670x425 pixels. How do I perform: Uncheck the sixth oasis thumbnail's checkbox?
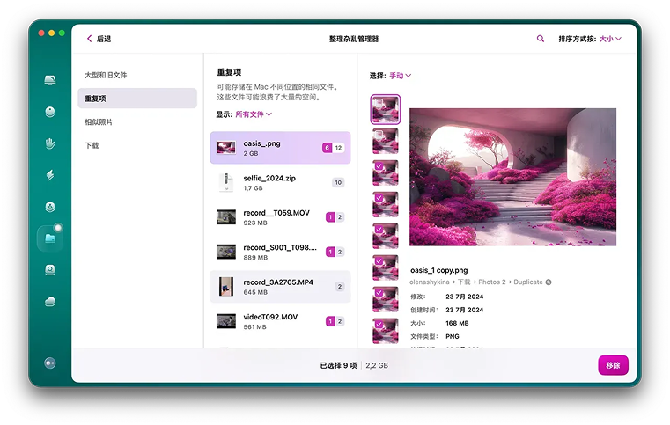click(x=379, y=261)
